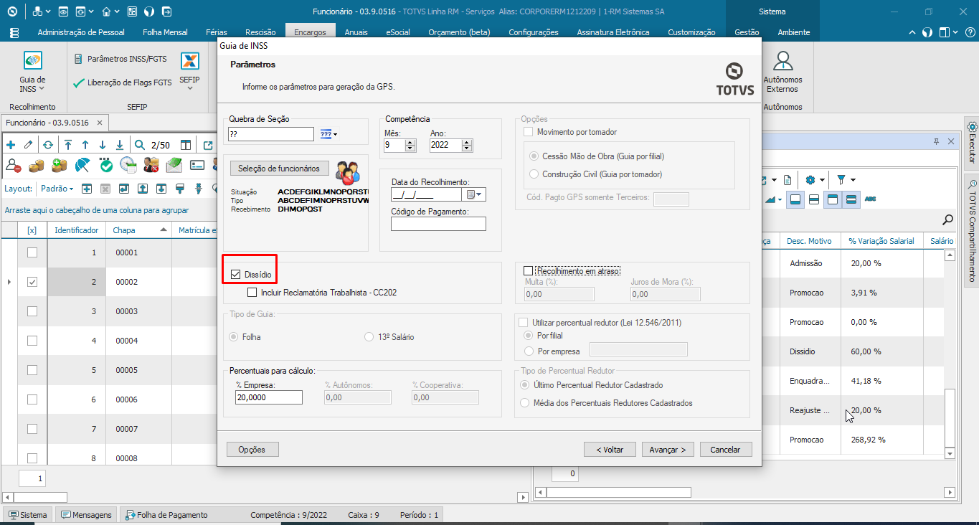Open Autônomos Externos in the ribbon
Image resolution: width=979 pixels, height=525 pixels.
pyautogui.click(x=782, y=72)
